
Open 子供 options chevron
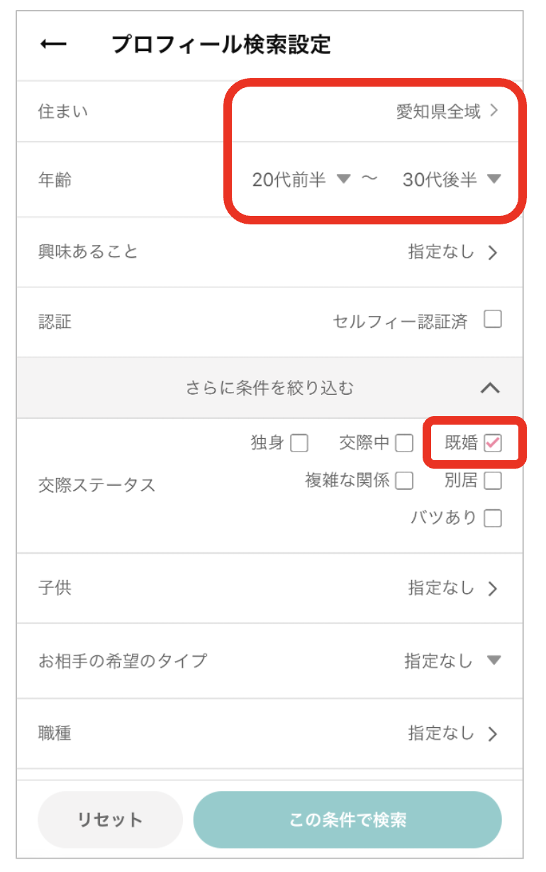[x=494, y=589]
